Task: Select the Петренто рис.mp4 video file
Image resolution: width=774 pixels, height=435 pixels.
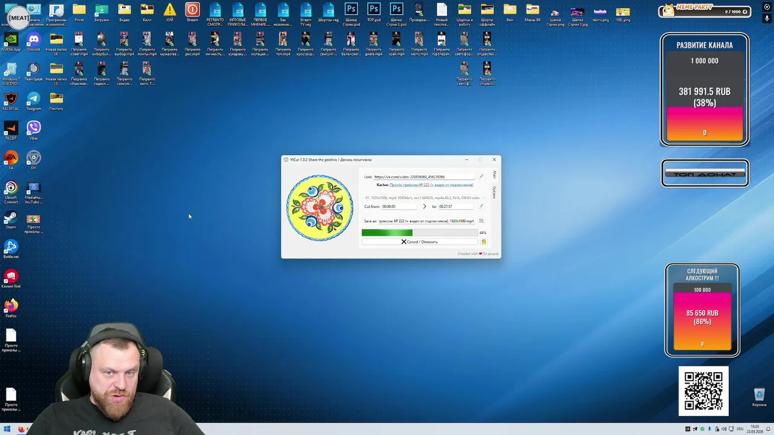Action: pos(192,44)
